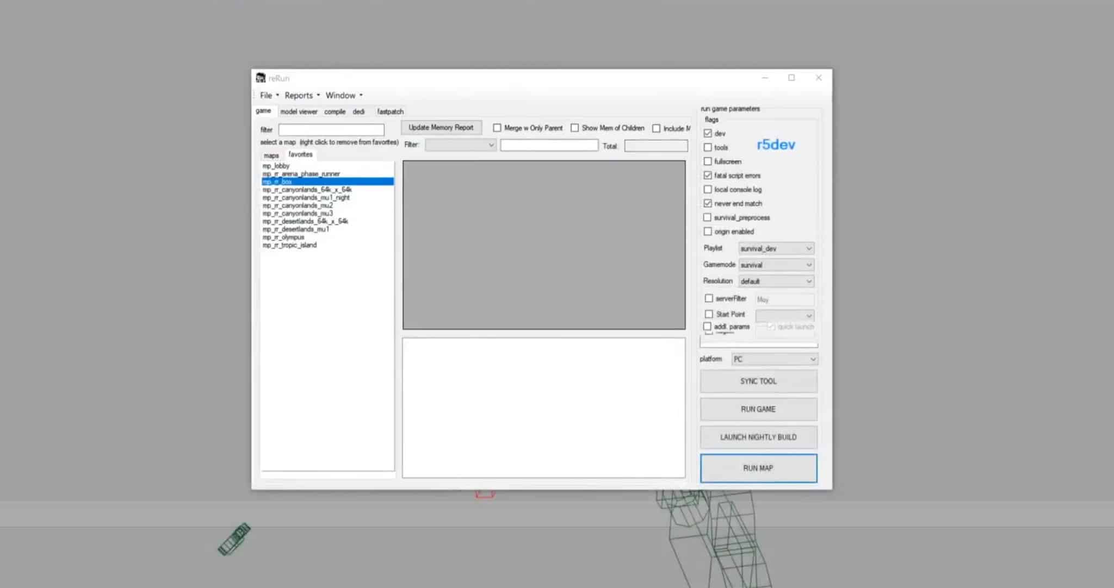Click the green wireframe weapon model icon

coord(234,539)
